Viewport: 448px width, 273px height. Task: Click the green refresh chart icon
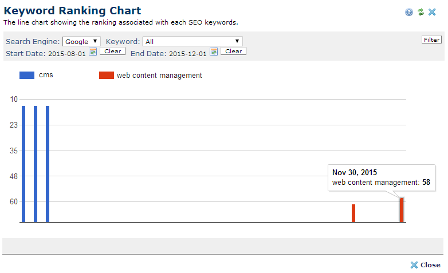point(421,12)
